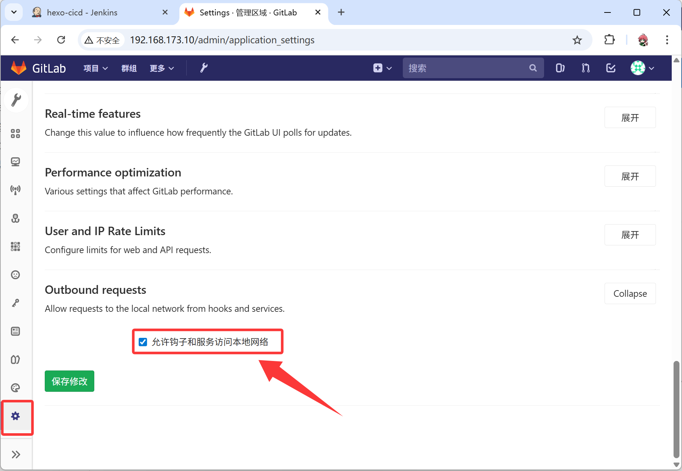Open the To-Do list checkmark icon
Screen dimensions: 682x471
(x=611, y=68)
